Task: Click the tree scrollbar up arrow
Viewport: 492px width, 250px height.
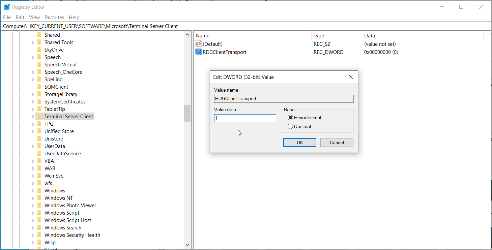Action: 187,35
